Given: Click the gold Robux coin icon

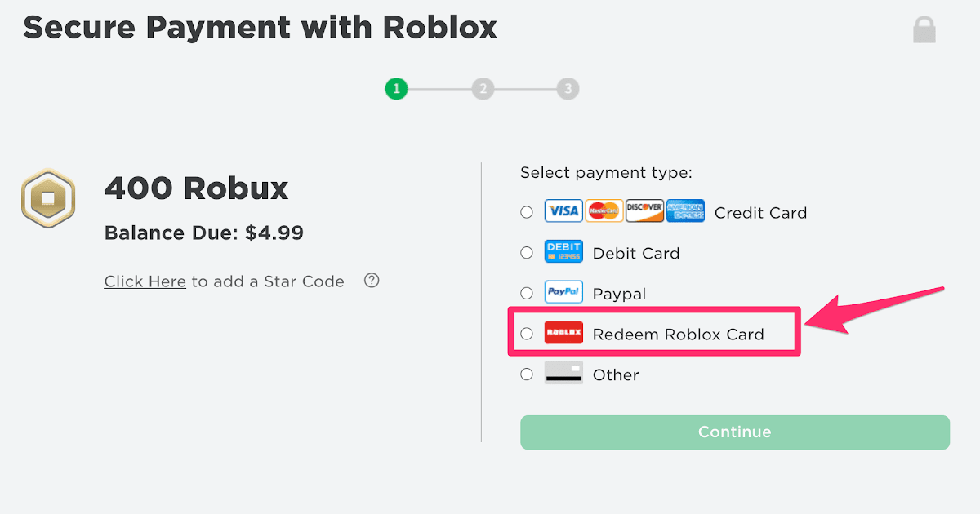Looking at the screenshot, I should 47,198.
